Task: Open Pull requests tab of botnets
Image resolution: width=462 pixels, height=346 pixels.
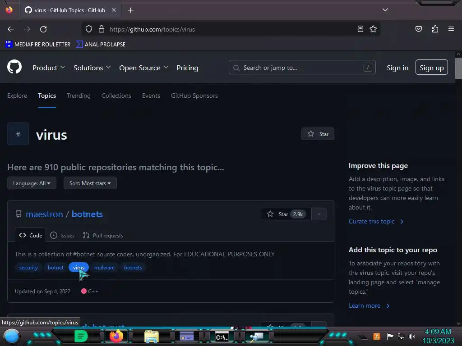Action: point(103,235)
